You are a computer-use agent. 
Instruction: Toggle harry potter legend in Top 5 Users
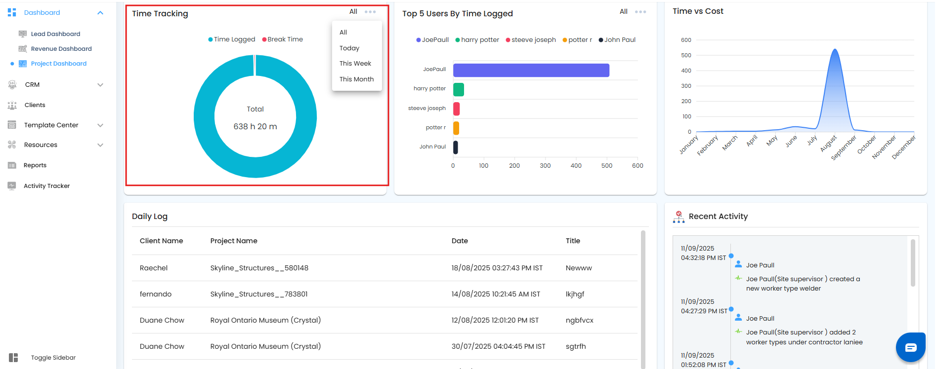click(477, 40)
